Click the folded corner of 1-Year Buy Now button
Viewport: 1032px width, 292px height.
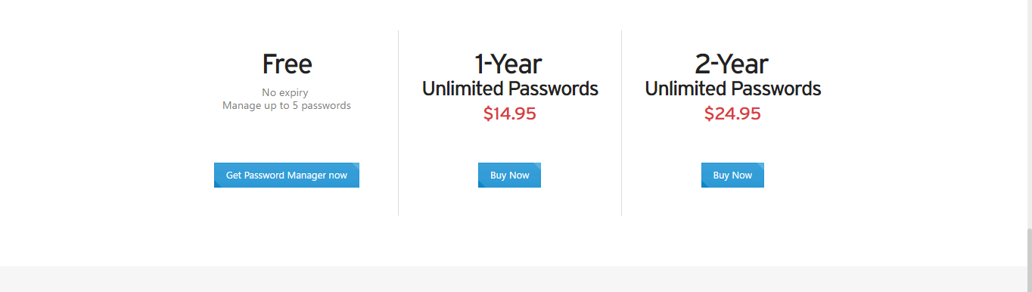536,167
